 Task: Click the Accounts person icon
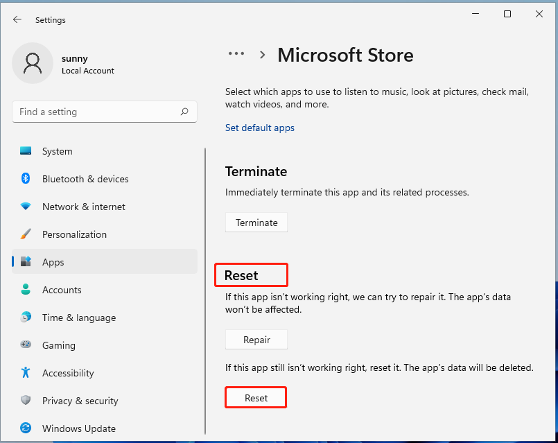26,290
